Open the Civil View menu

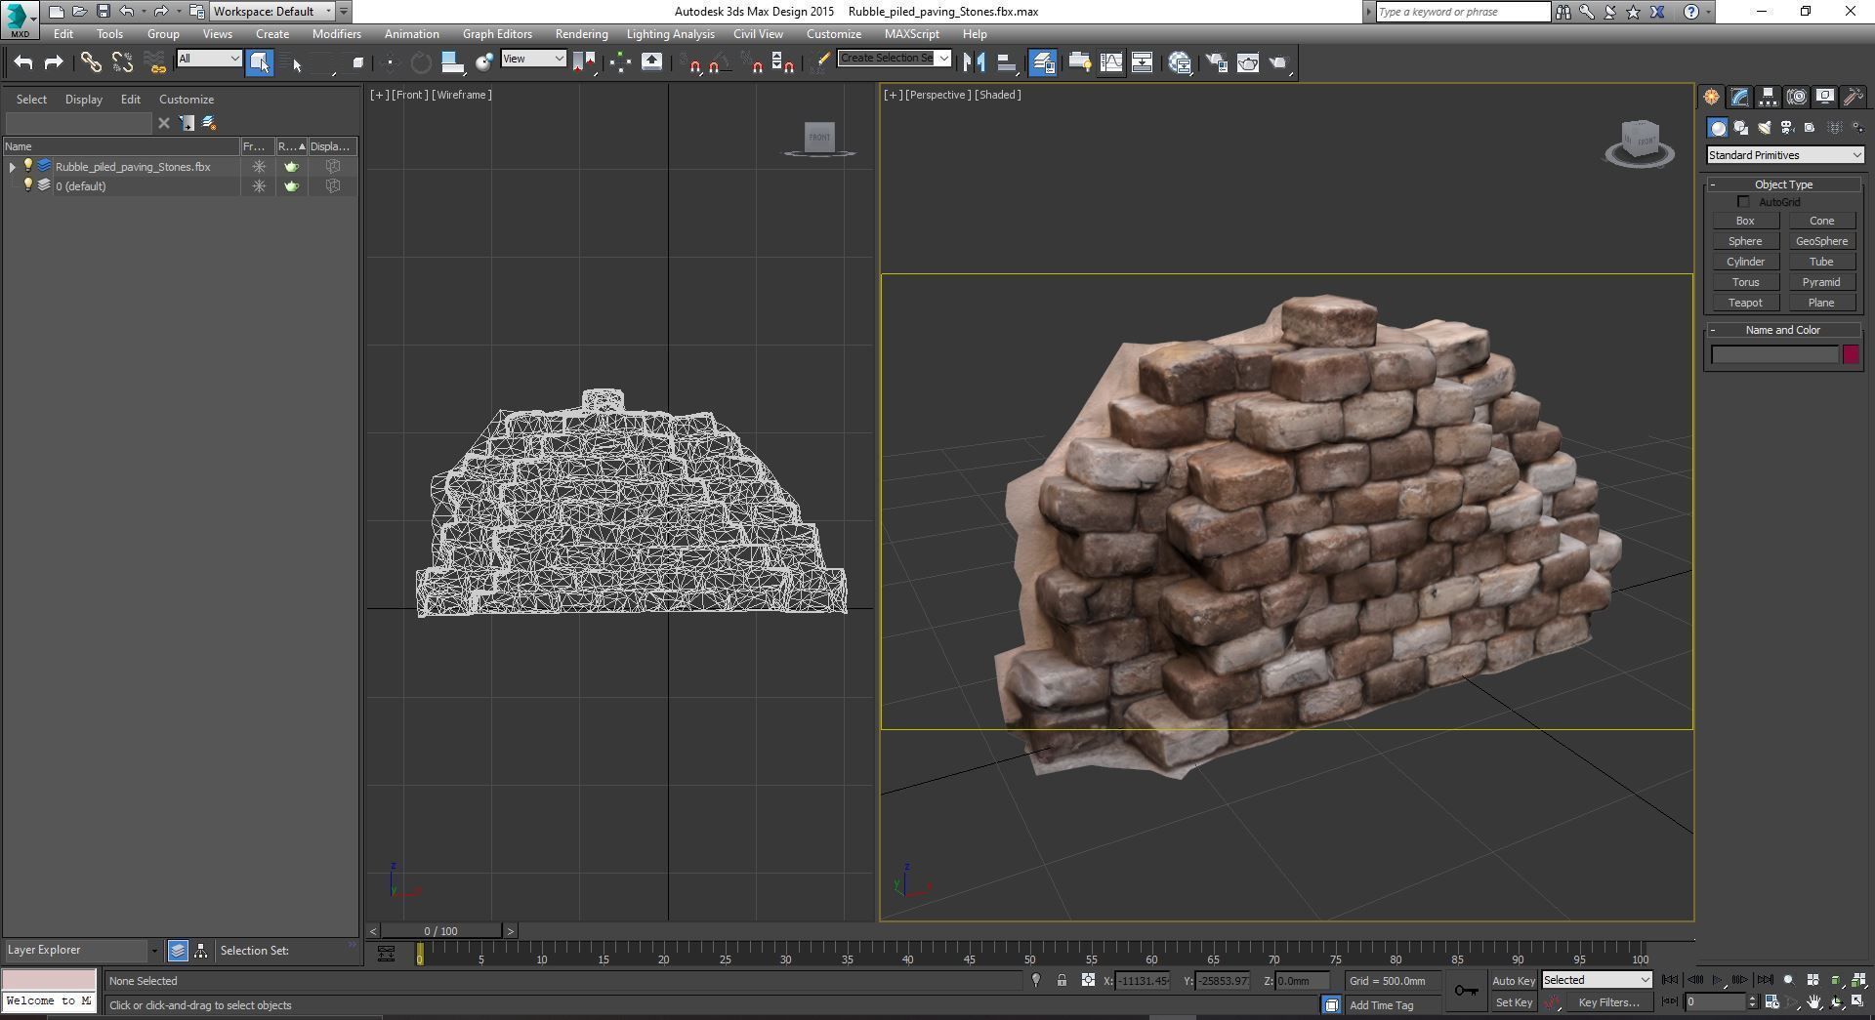(758, 34)
